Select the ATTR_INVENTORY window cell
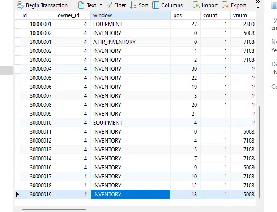The height and width of the screenshot is (212, 277). pyautogui.click(x=130, y=42)
